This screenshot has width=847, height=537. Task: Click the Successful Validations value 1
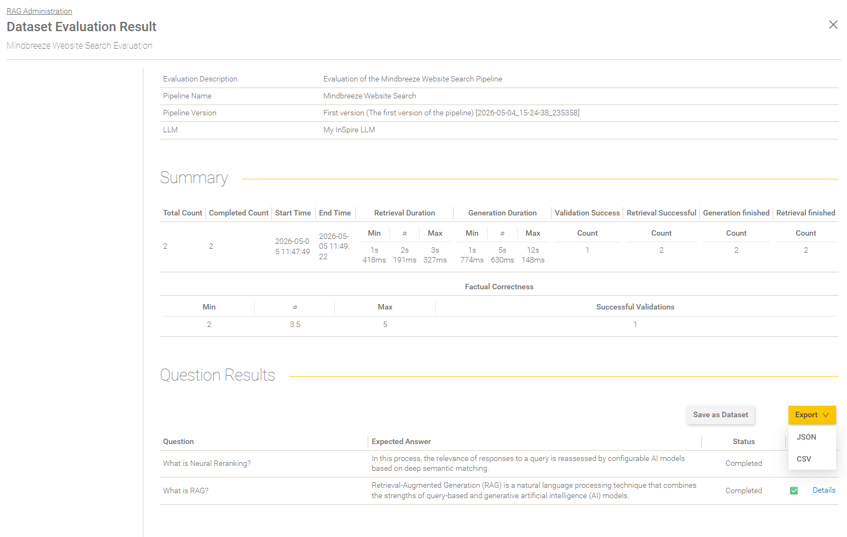click(635, 324)
